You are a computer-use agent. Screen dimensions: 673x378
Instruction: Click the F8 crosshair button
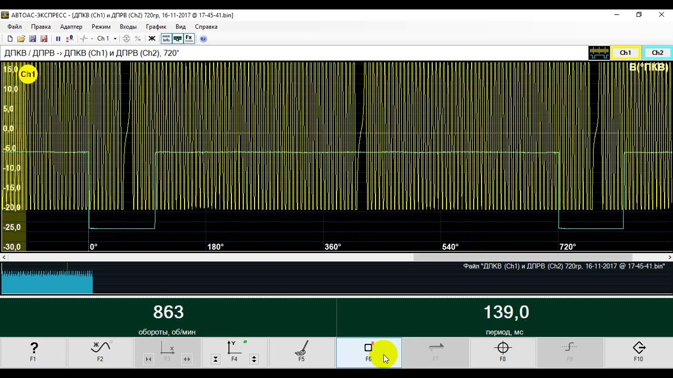pos(503,352)
